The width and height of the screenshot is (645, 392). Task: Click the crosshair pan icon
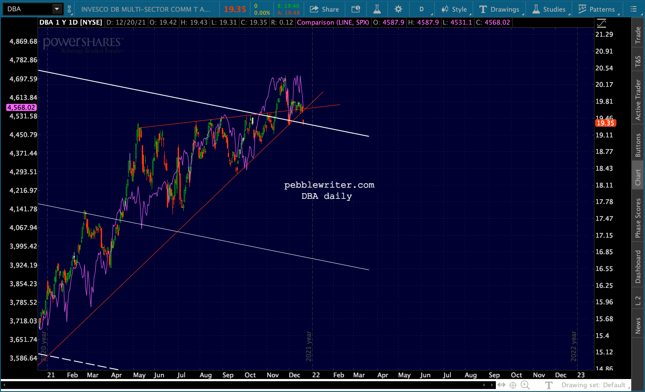click(x=513, y=385)
